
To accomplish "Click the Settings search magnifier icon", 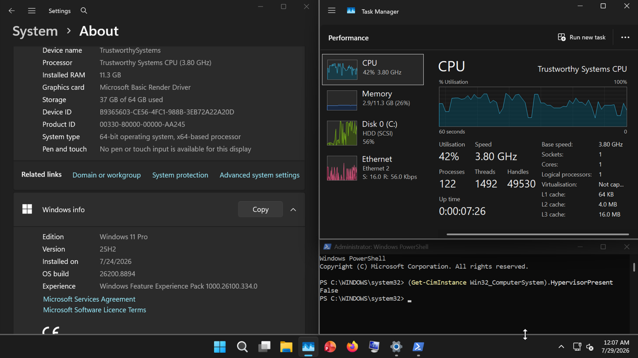I will (84, 11).
